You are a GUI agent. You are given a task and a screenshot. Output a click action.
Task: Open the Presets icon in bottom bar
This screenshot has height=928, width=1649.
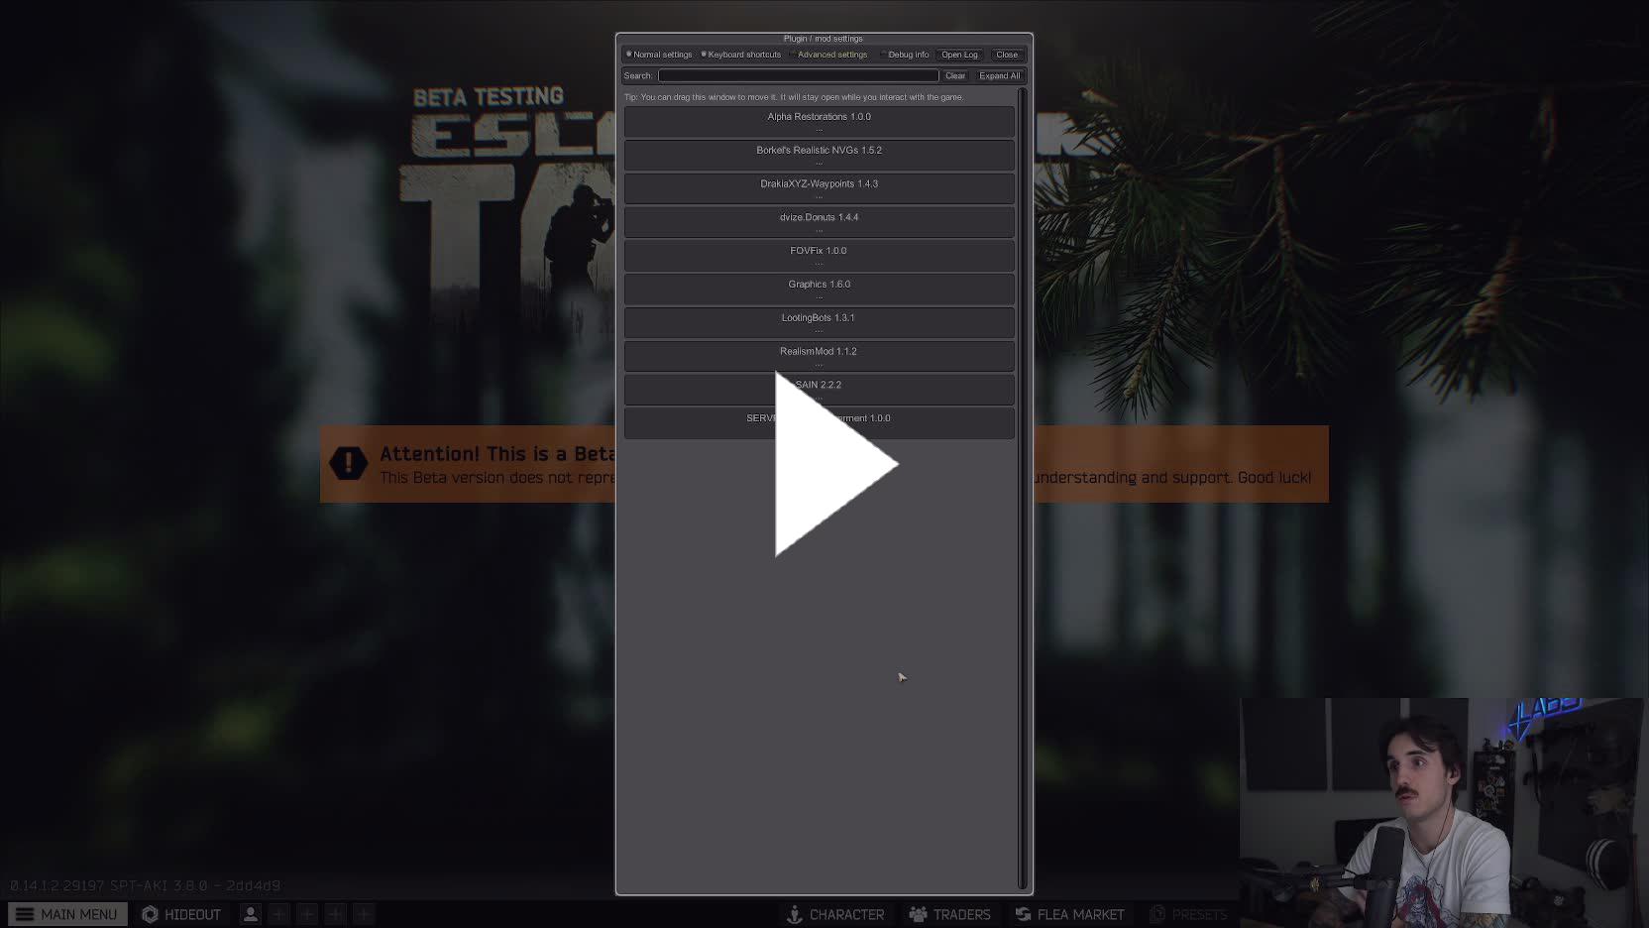1157,914
